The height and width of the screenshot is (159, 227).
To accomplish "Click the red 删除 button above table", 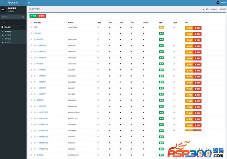I will (42, 16).
